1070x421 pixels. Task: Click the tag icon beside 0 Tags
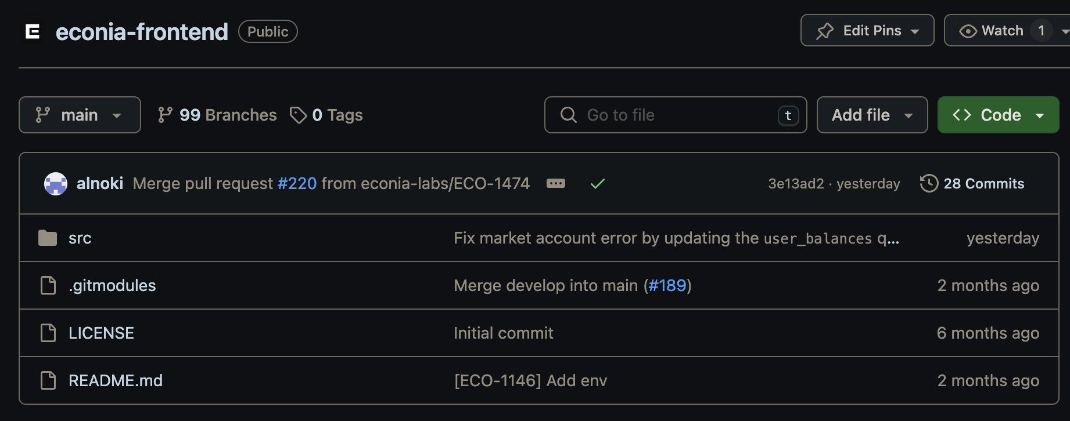point(298,115)
